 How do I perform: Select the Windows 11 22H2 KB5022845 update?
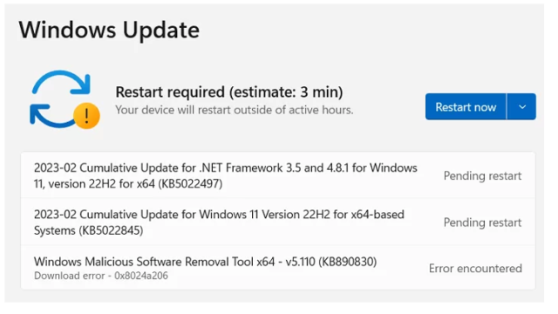(x=278, y=222)
